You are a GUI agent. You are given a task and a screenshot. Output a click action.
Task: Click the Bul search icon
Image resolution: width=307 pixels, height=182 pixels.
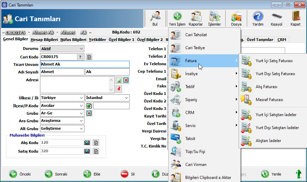click(x=155, y=17)
